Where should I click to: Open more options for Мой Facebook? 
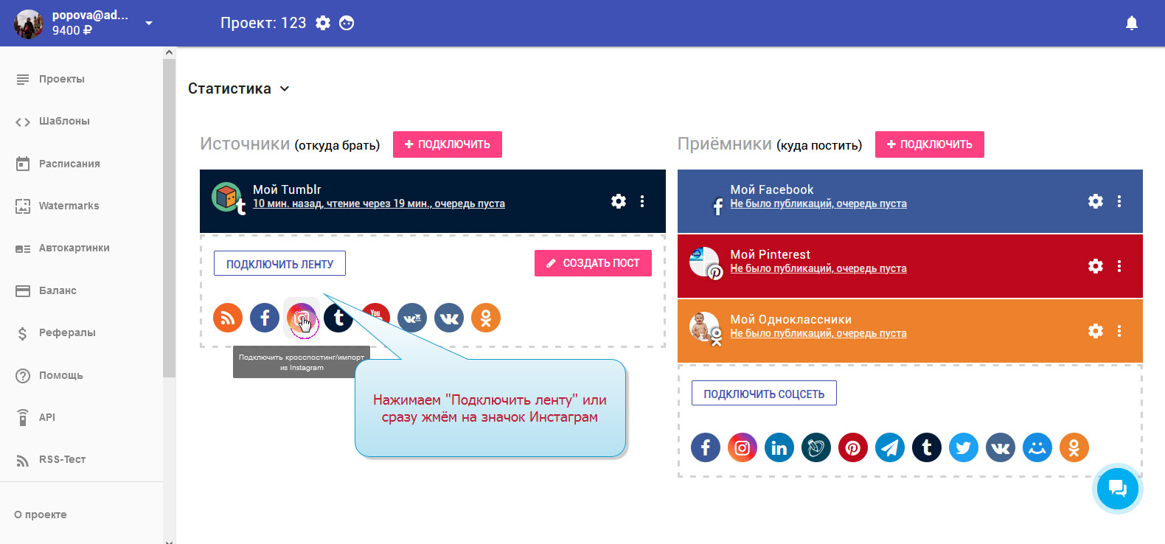pyautogui.click(x=1119, y=201)
